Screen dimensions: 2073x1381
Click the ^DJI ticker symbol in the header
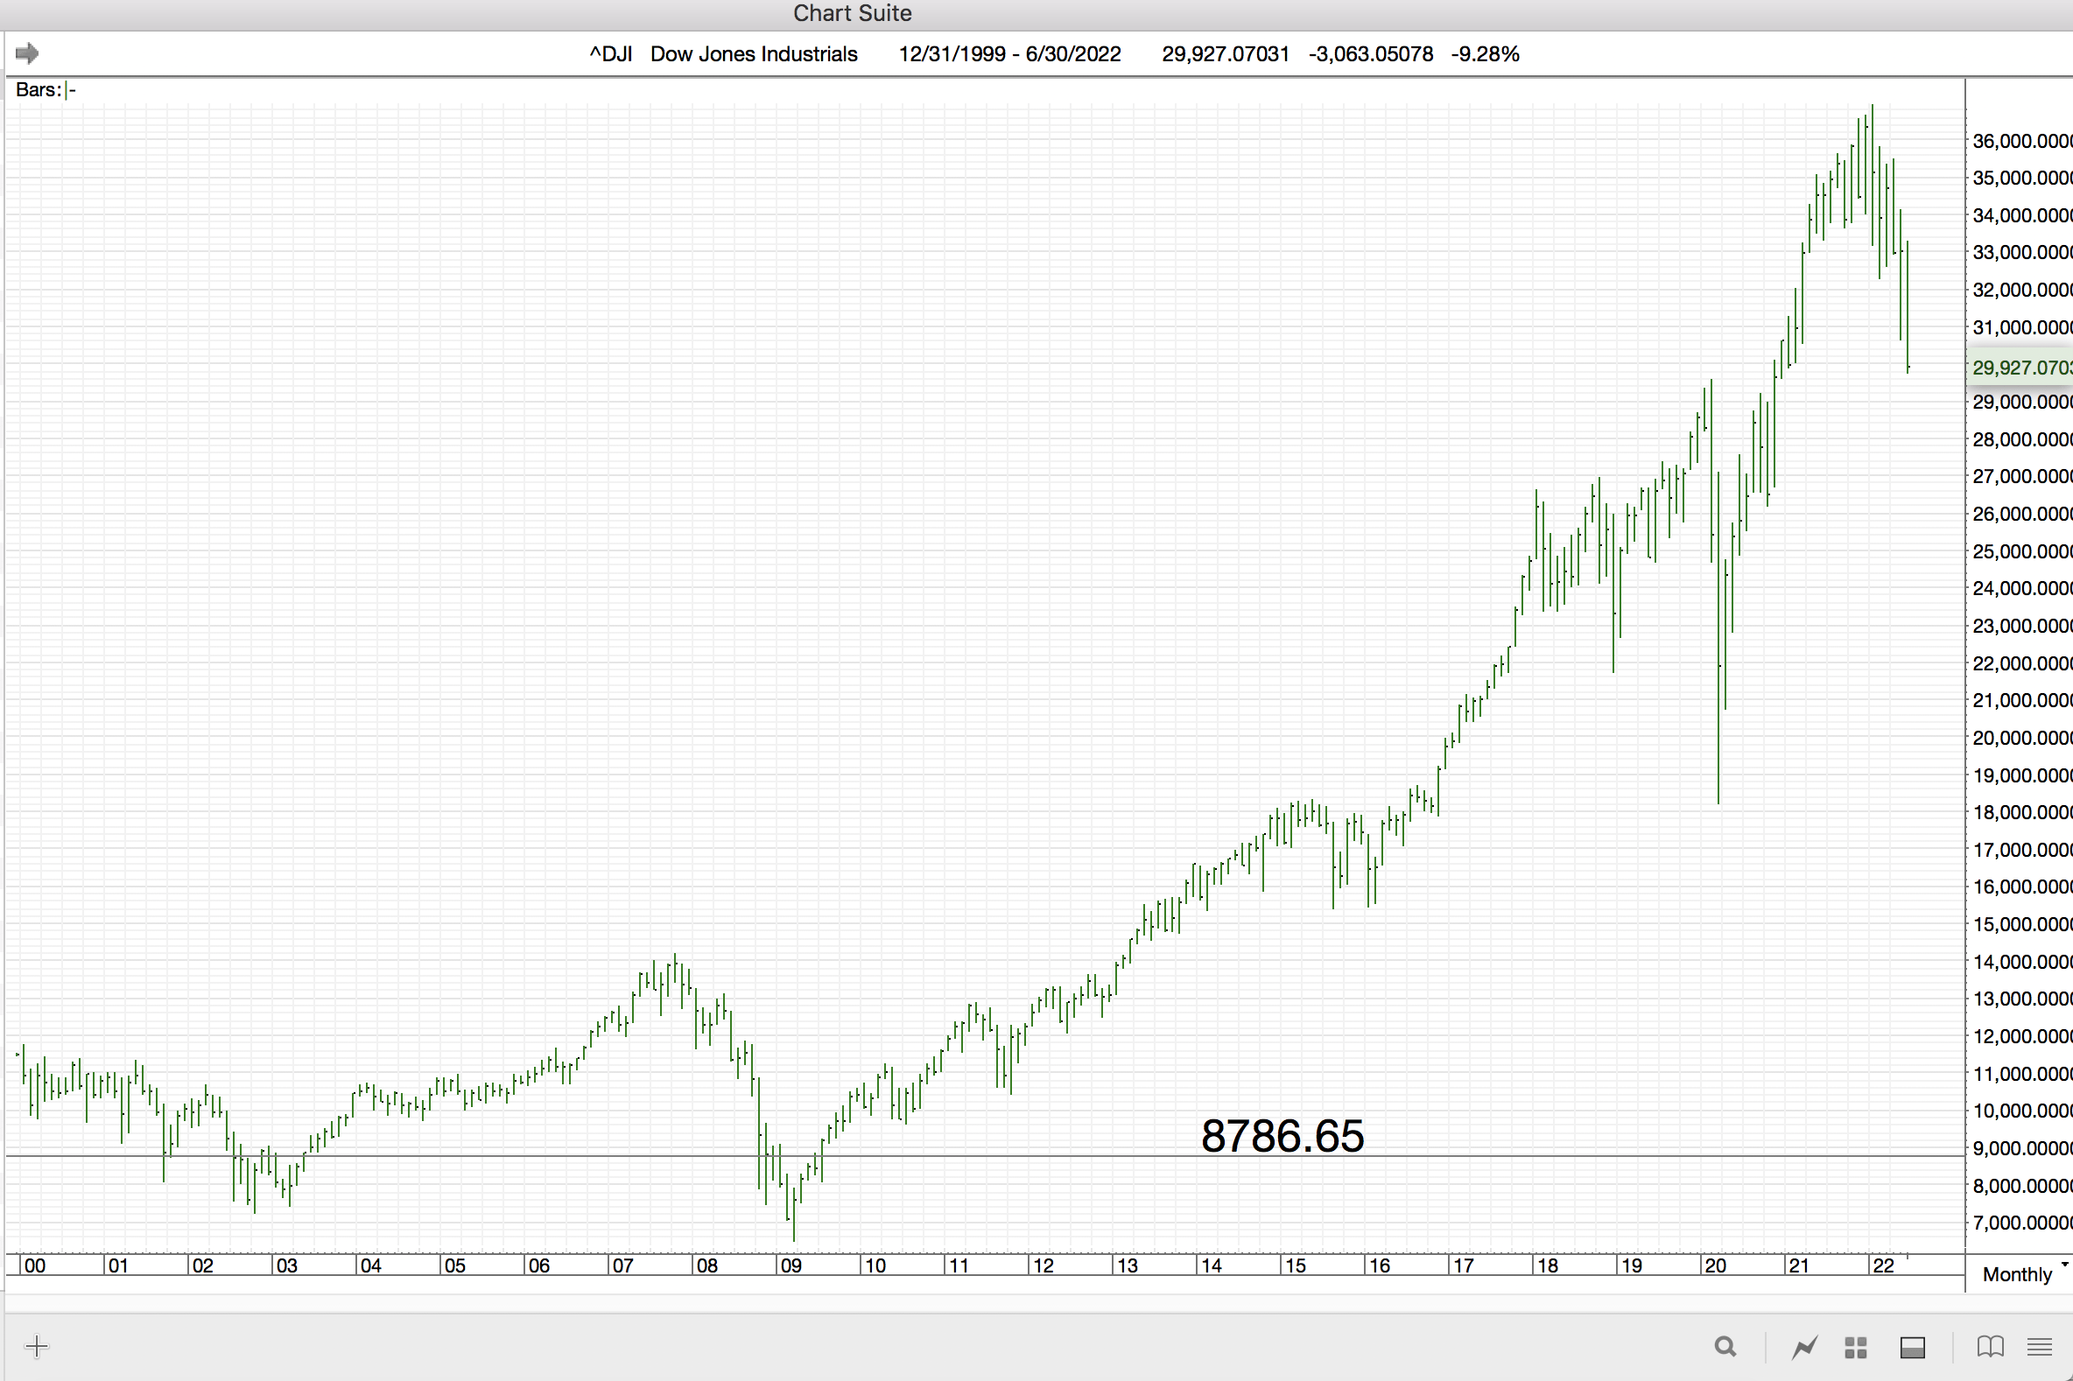(610, 54)
